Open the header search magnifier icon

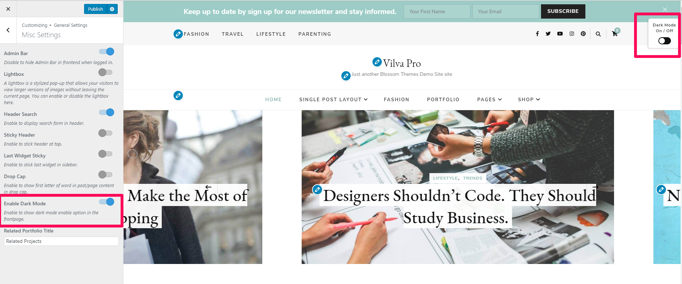pyautogui.click(x=598, y=34)
